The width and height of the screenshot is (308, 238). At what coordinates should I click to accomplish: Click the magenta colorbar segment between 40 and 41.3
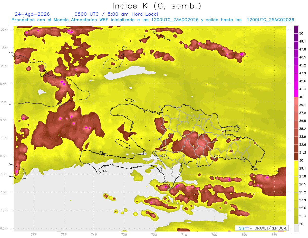(296, 93)
